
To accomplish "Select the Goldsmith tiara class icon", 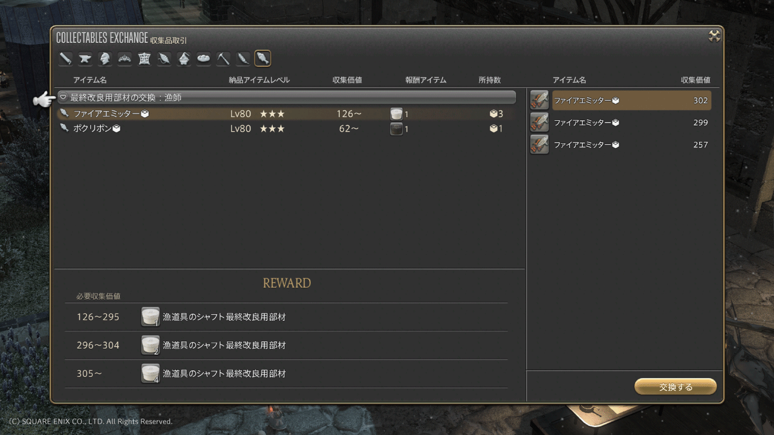I will click(x=125, y=59).
